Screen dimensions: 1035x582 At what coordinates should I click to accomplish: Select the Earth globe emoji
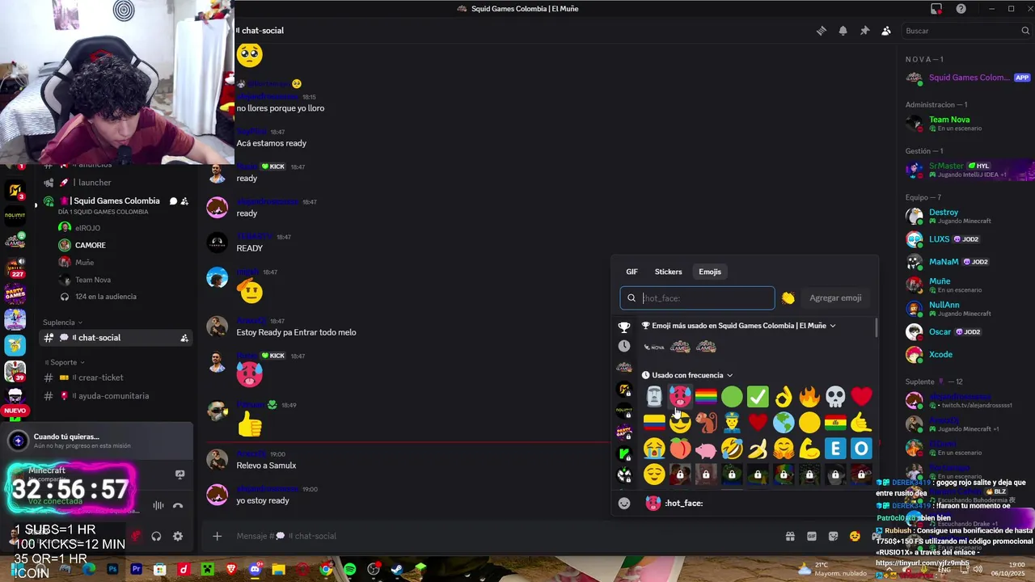[784, 422]
